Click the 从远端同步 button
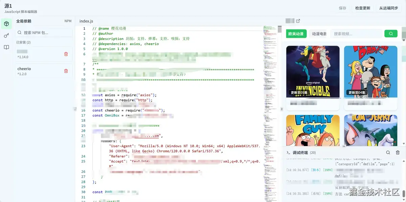Viewport: 406px width, 202px height. click(x=388, y=8)
